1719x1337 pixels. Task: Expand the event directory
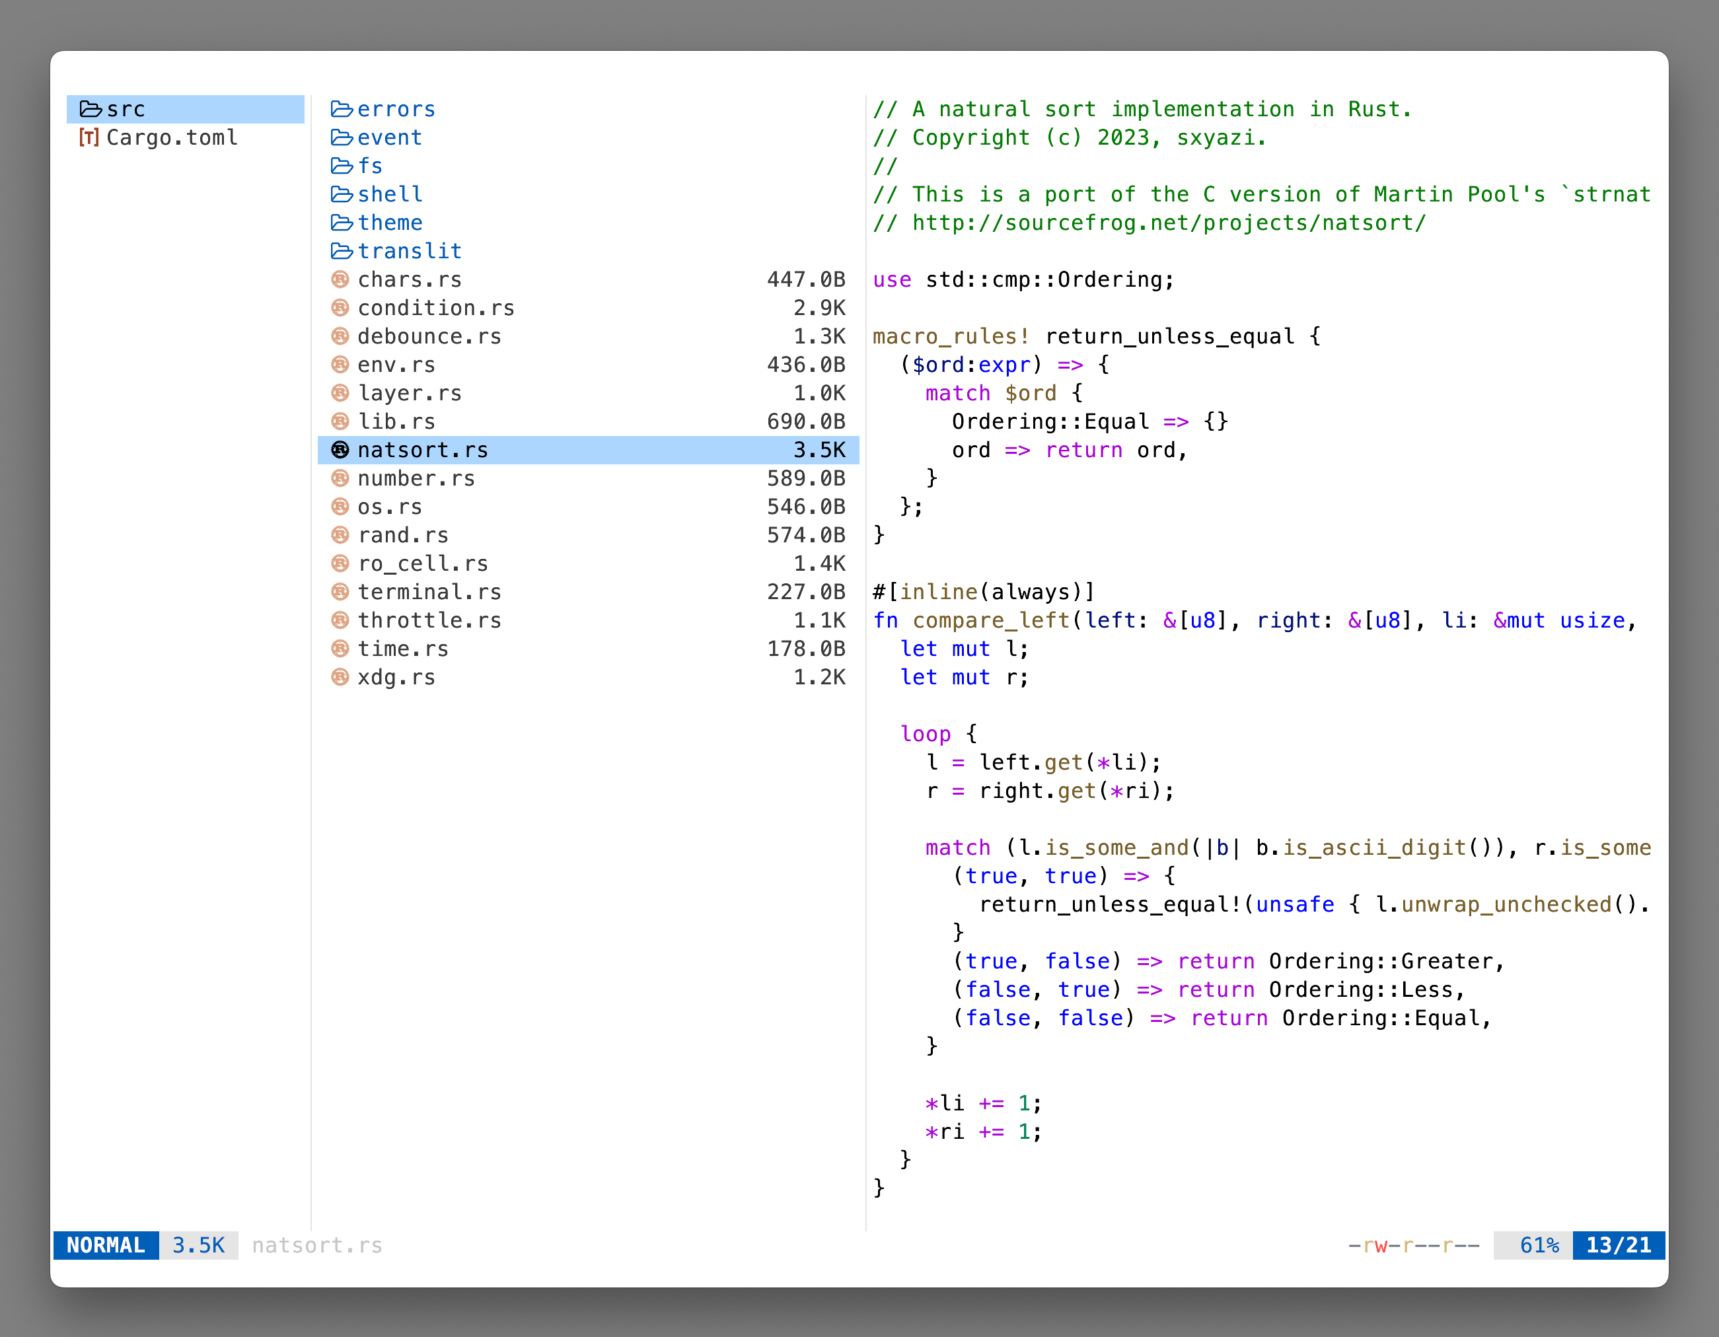[389, 137]
